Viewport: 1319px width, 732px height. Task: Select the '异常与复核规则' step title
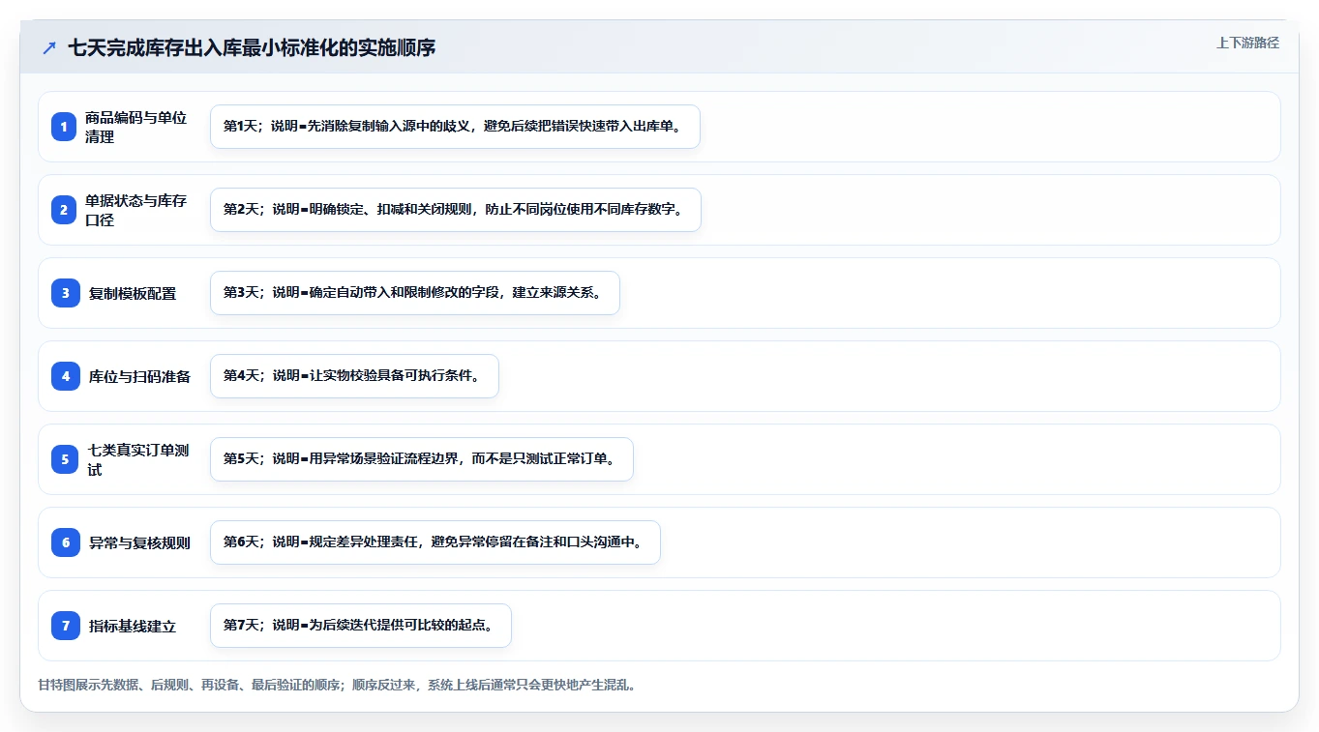pyautogui.click(x=139, y=542)
